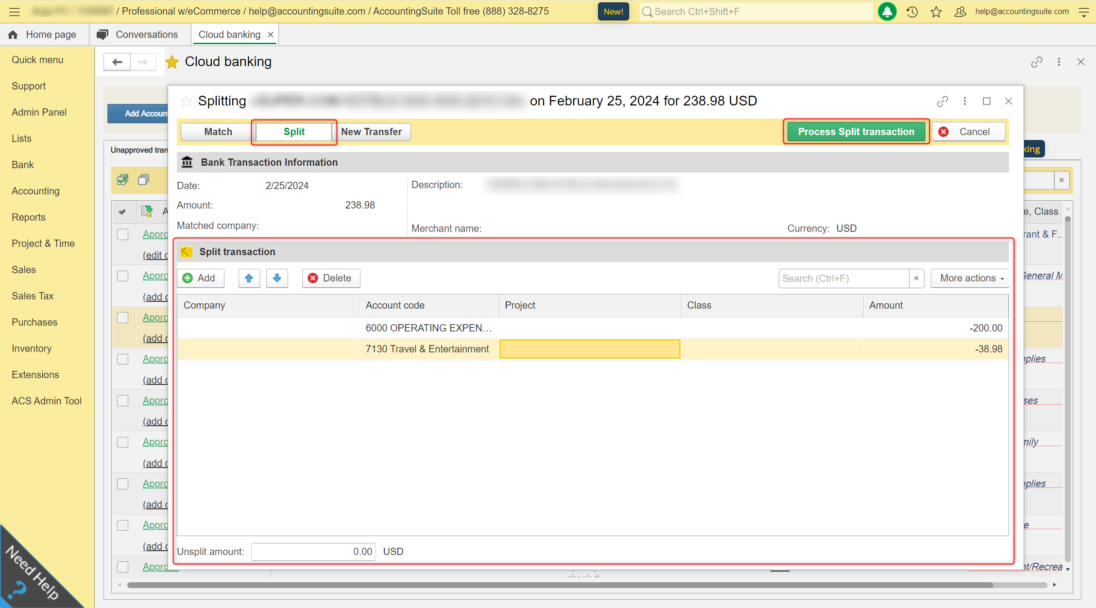Click the Account code column header
Screen dimensions: 1096x608
429,305
